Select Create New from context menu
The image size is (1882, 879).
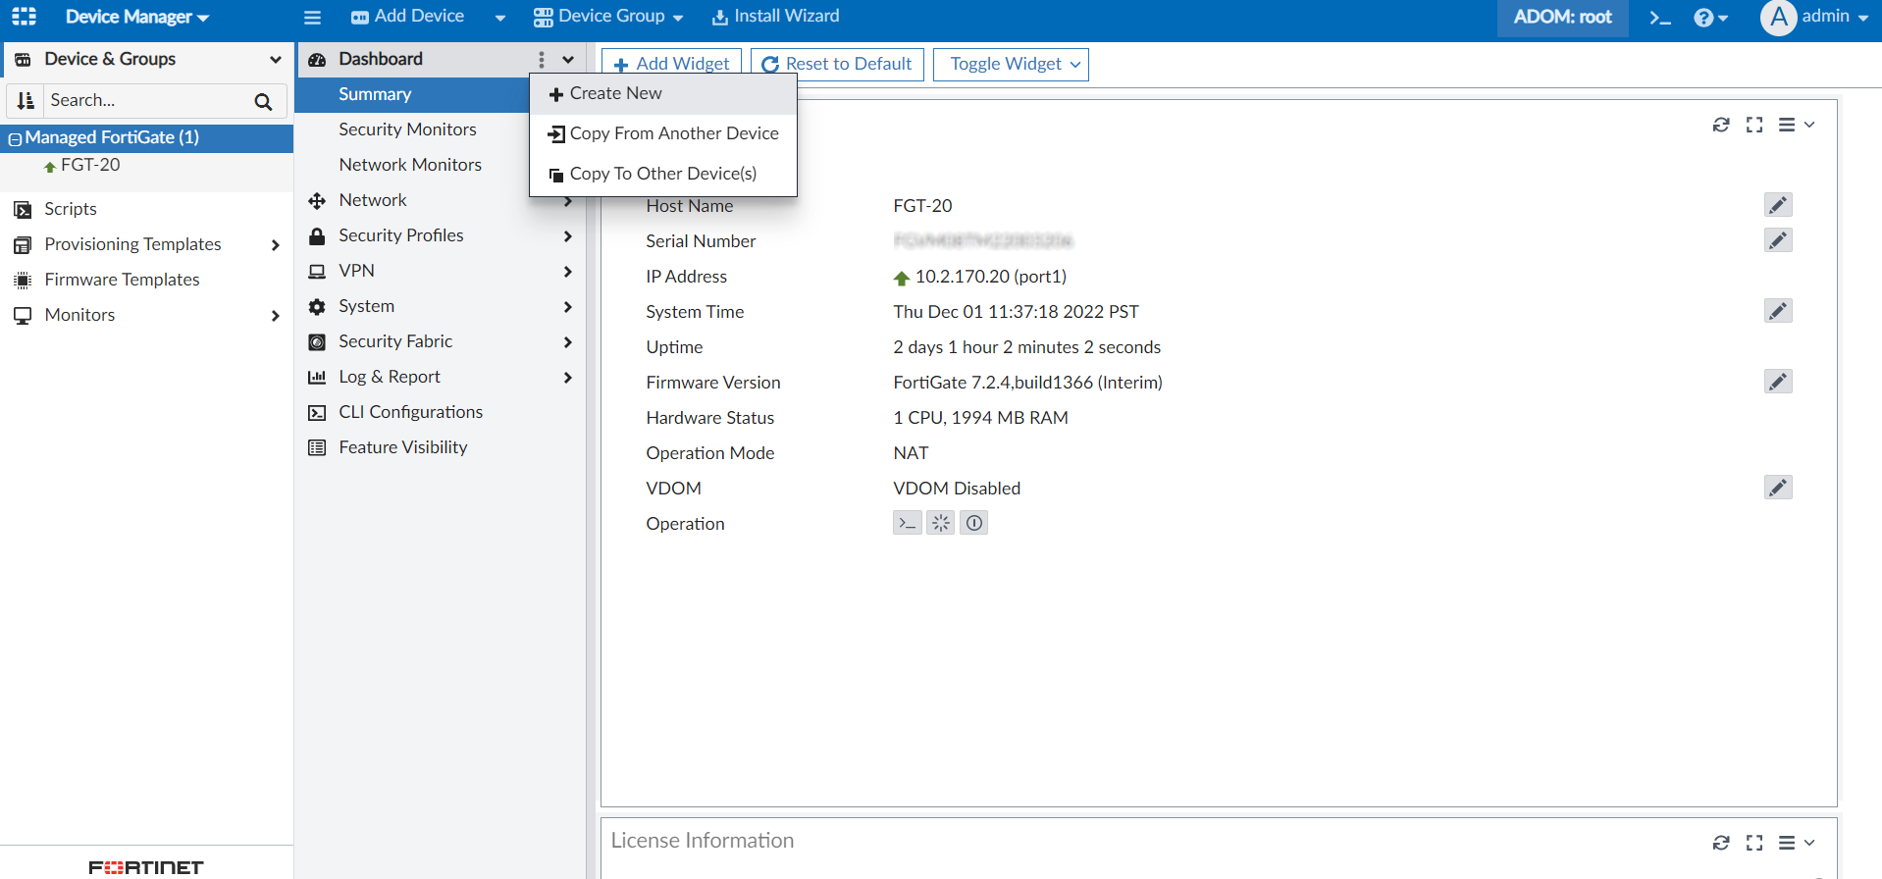pyautogui.click(x=615, y=94)
